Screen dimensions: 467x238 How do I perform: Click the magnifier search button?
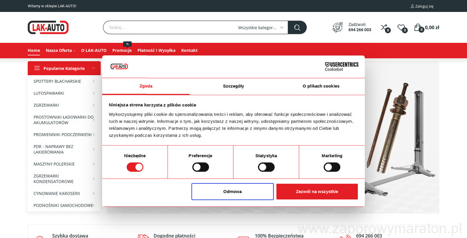point(297,28)
